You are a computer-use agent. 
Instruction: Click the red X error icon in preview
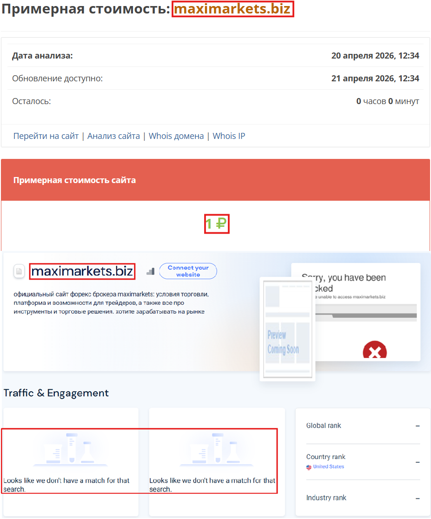coord(375,350)
